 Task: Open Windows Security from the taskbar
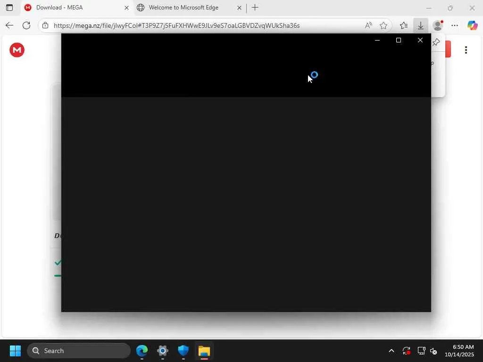click(x=183, y=351)
